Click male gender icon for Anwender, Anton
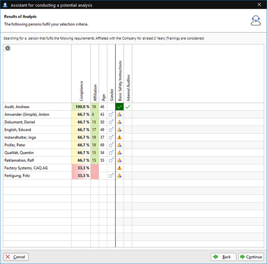Image resolution: width=267 pixels, height=264 pixels. (x=111, y=115)
